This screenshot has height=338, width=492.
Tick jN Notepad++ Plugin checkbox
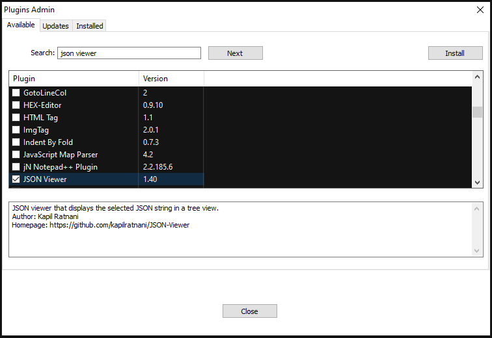(16, 167)
